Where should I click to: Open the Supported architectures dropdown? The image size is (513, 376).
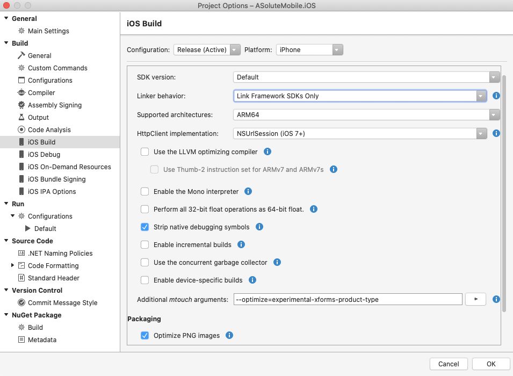[x=367, y=114]
